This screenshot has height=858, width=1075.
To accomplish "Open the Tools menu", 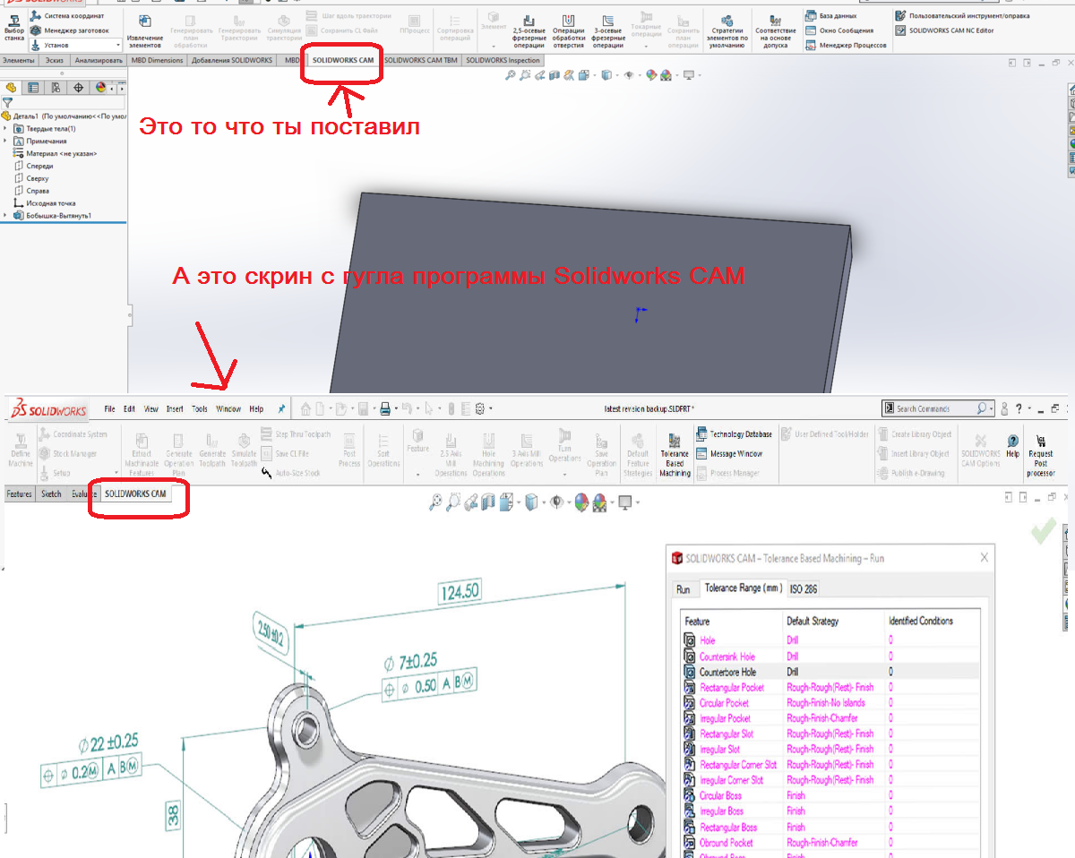I will pos(200,409).
